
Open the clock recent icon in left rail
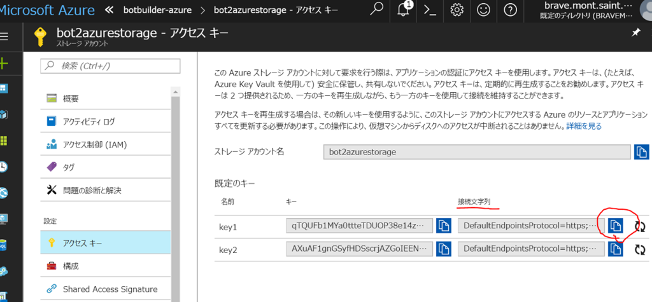pos(4,167)
